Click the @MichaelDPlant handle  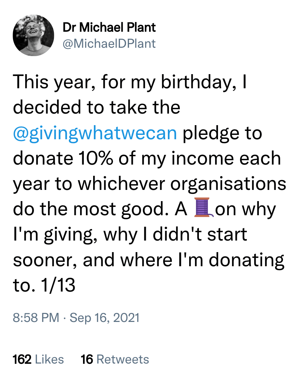coord(109,43)
